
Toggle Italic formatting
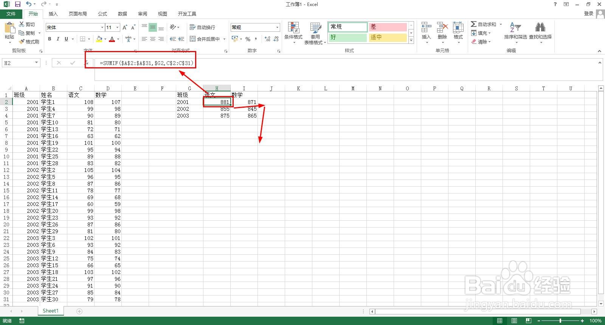[x=58, y=39]
